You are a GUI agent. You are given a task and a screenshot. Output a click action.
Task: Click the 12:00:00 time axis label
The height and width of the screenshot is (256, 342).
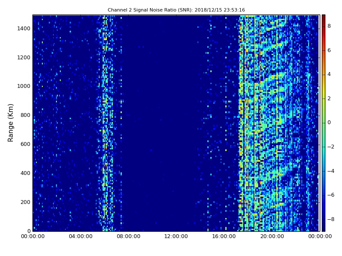(x=176, y=236)
